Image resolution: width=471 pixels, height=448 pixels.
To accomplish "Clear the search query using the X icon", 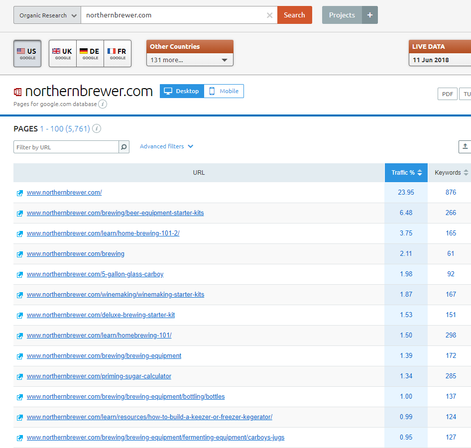I will point(269,15).
